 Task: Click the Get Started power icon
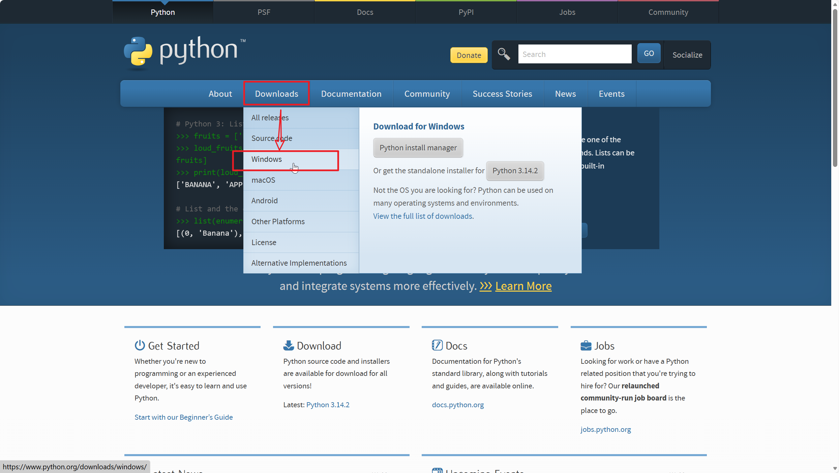pyautogui.click(x=140, y=345)
